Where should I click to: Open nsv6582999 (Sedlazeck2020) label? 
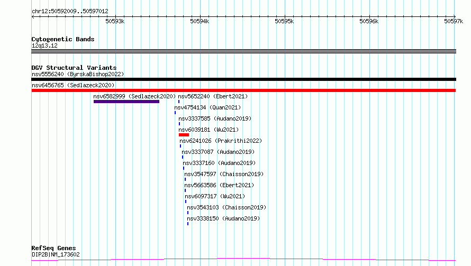click(x=134, y=96)
